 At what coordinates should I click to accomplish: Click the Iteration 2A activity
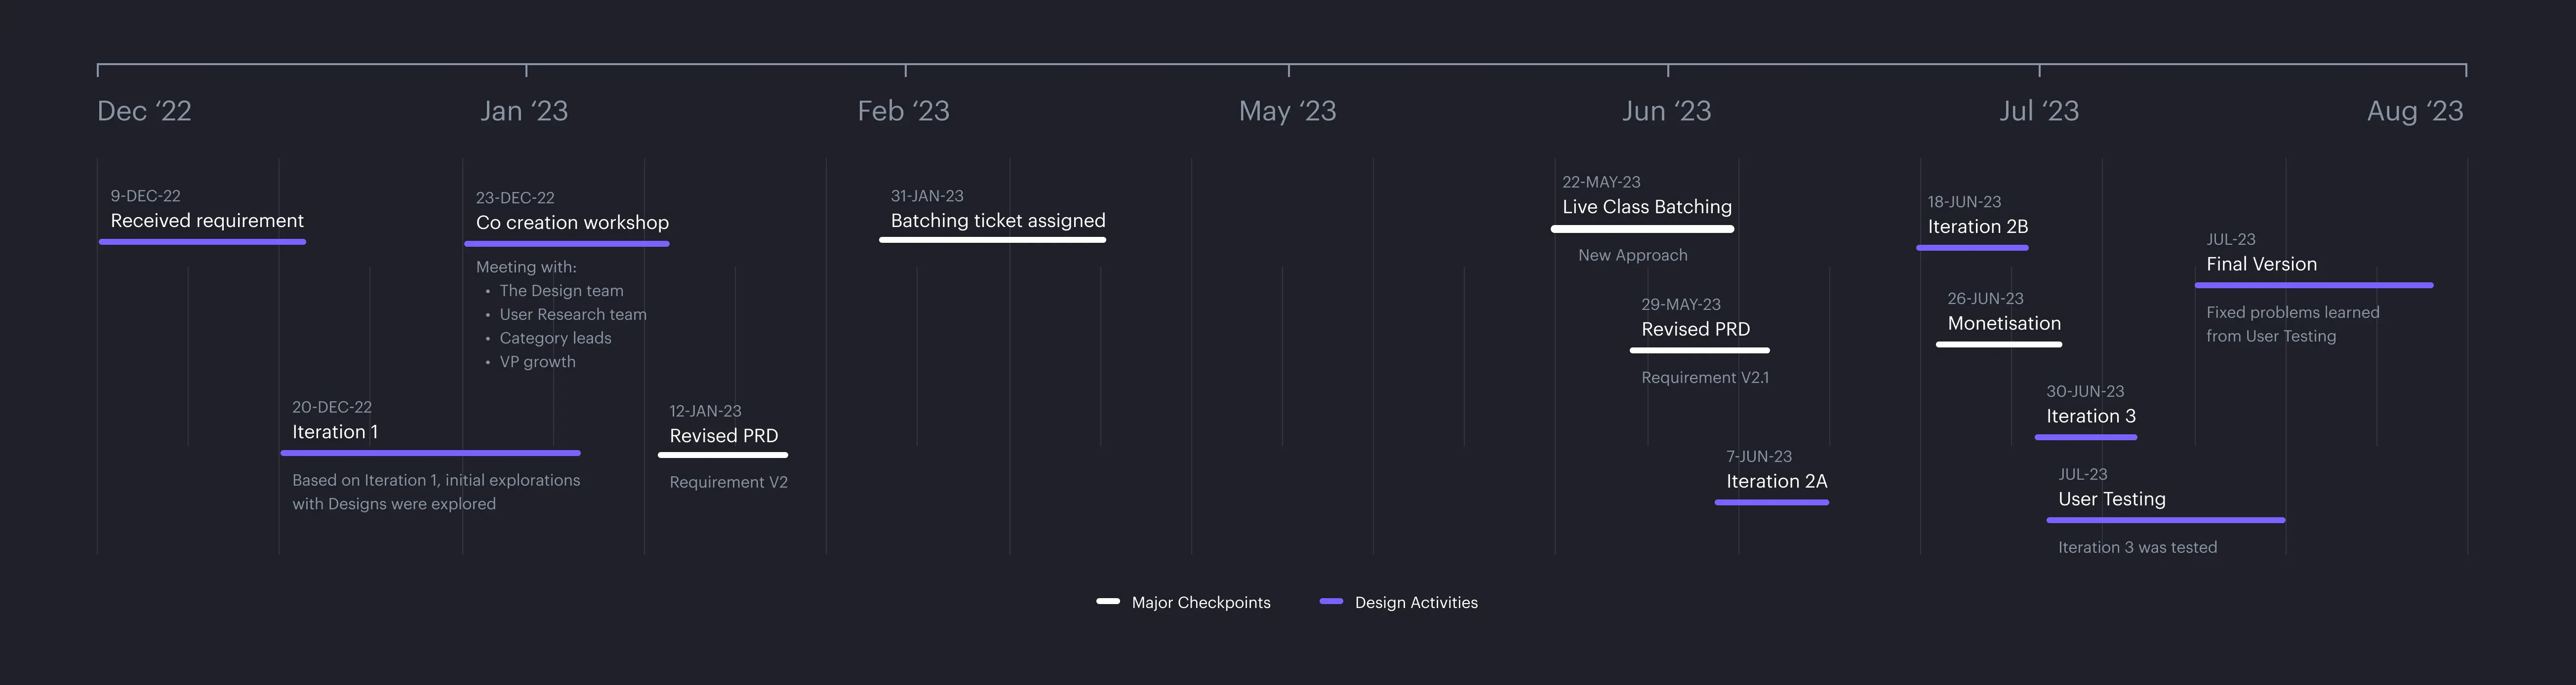point(1776,481)
